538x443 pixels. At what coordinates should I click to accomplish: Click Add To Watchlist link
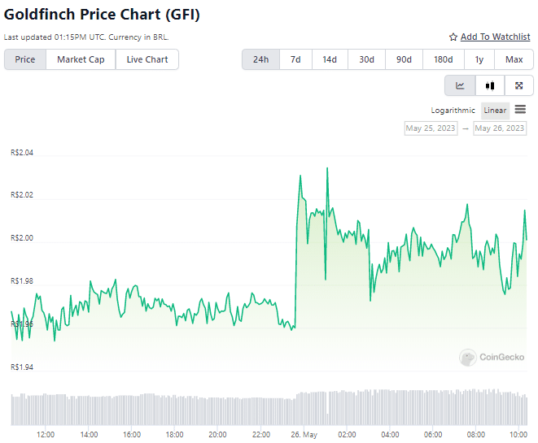tap(495, 37)
